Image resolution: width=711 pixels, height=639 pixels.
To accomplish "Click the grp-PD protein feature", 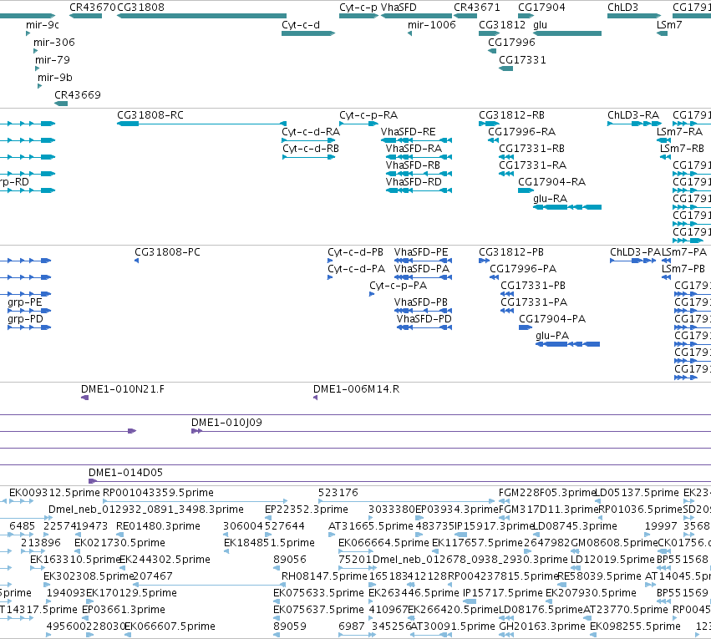I will click(x=29, y=327).
